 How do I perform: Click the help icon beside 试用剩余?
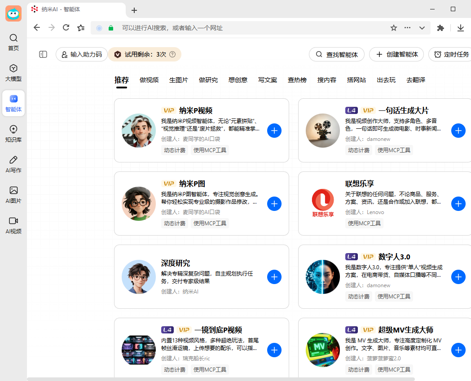point(172,54)
